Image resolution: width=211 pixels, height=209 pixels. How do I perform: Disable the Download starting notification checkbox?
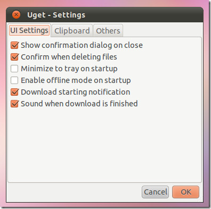[14, 92]
